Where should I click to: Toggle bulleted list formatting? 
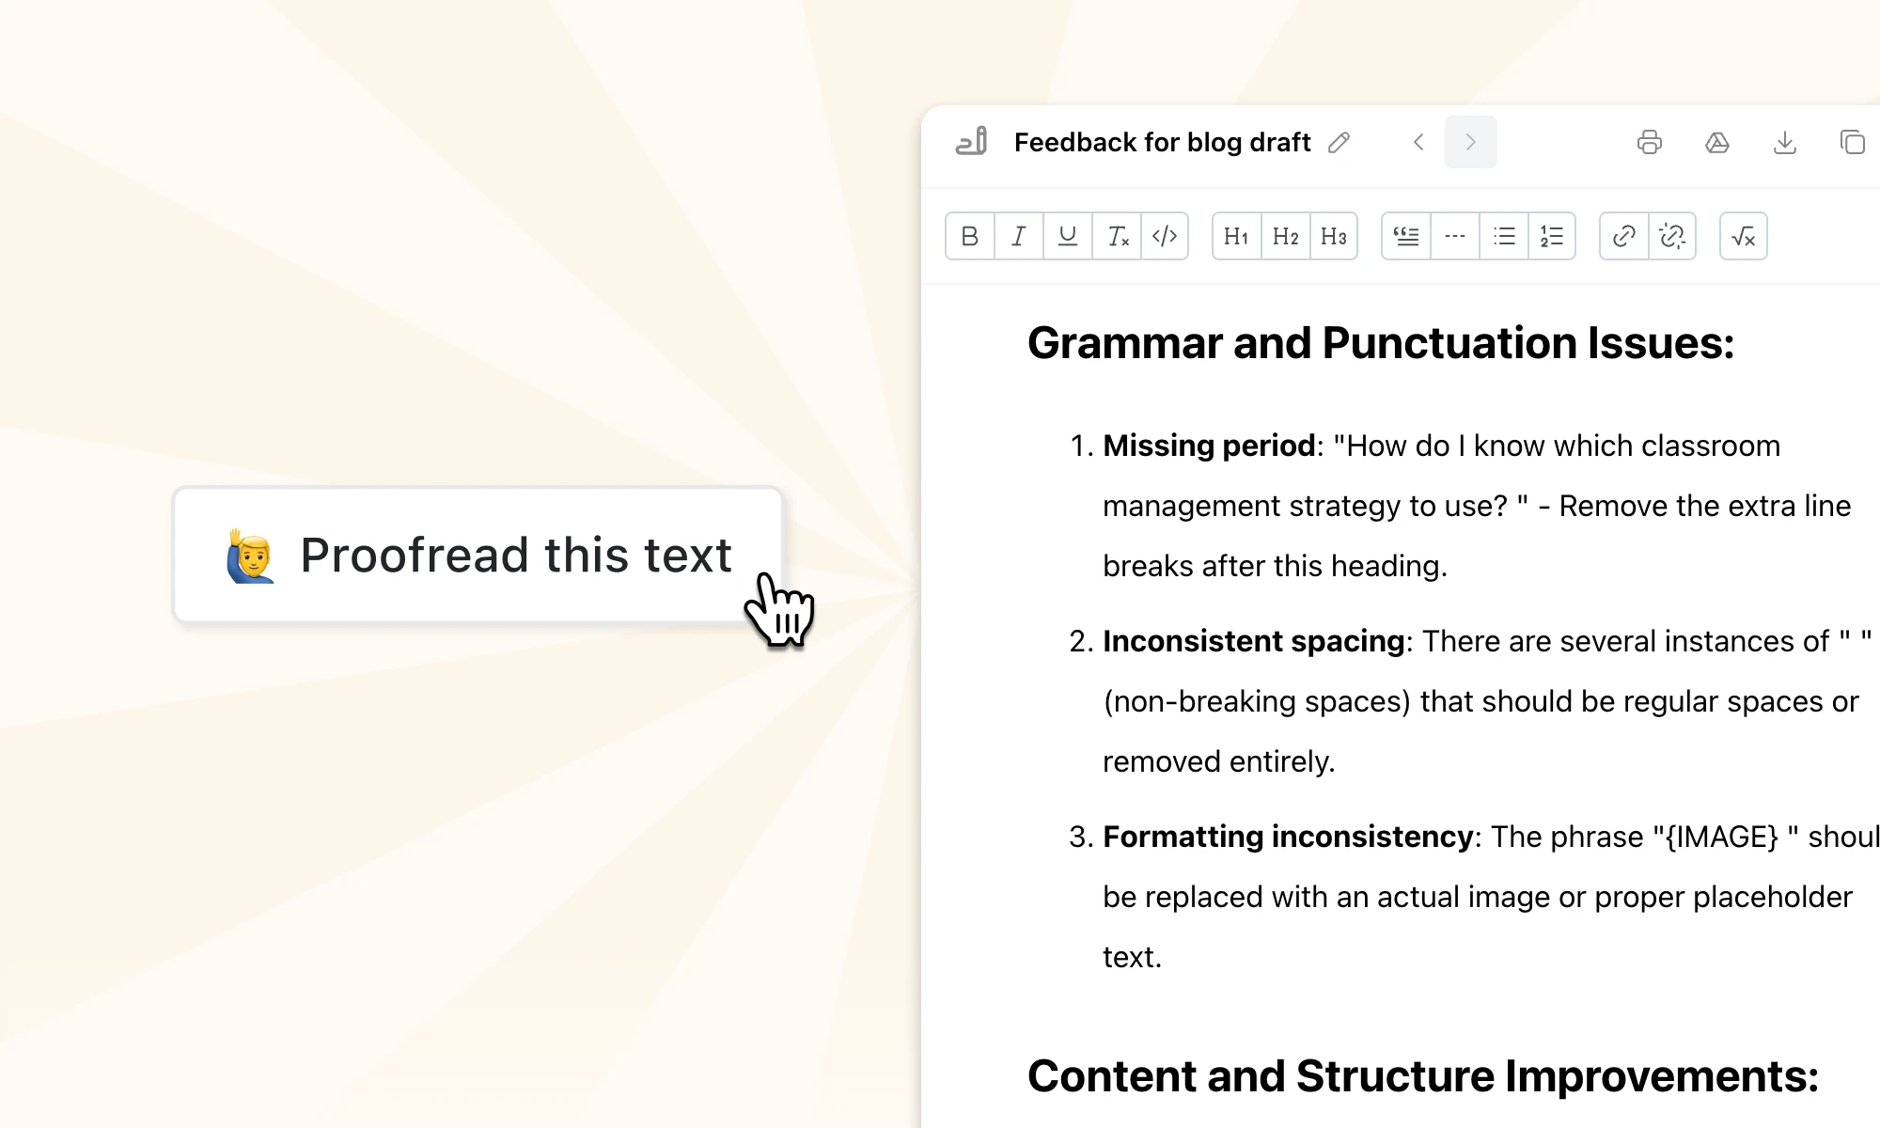(1504, 236)
